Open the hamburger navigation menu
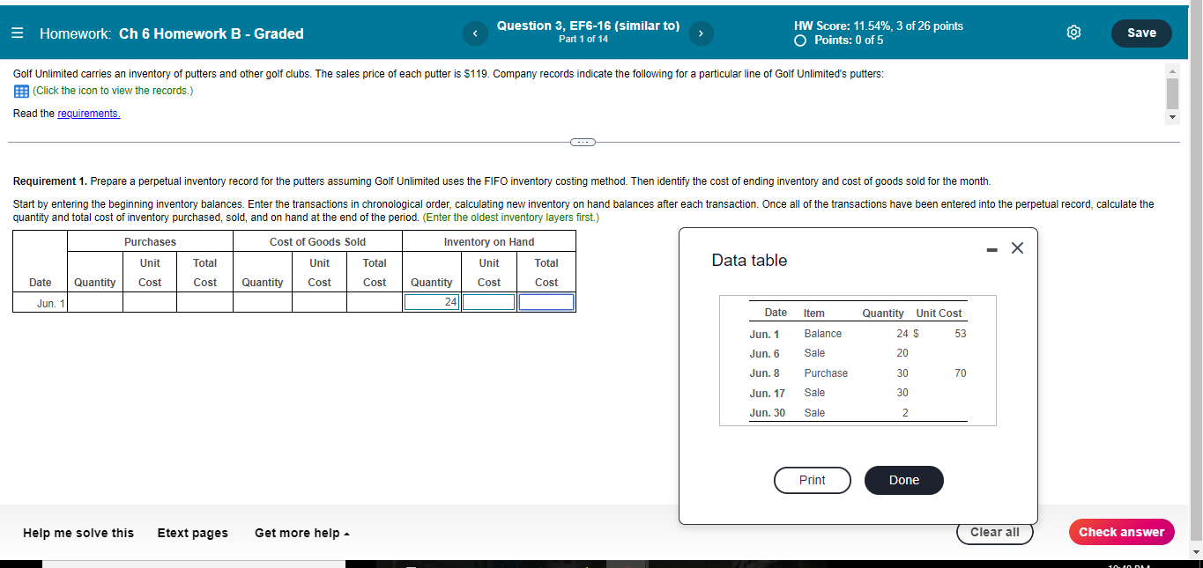Screen dimensions: 1203x568 pos(17,33)
